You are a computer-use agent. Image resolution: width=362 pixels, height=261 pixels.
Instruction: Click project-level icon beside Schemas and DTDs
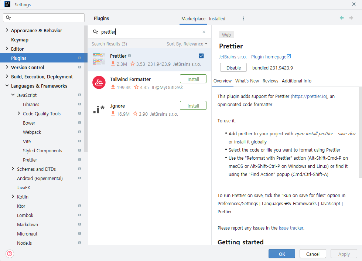coord(80,169)
